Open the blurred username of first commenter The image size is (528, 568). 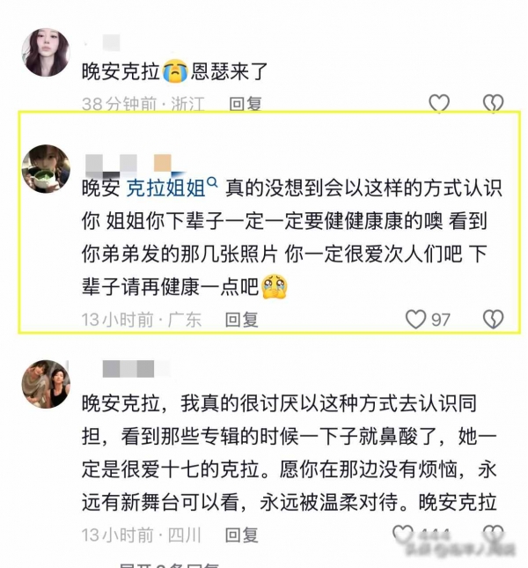click(x=102, y=43)
